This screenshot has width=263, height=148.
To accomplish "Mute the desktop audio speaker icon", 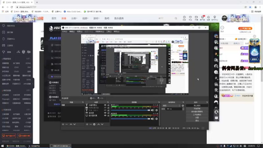I will coord(153,119).
